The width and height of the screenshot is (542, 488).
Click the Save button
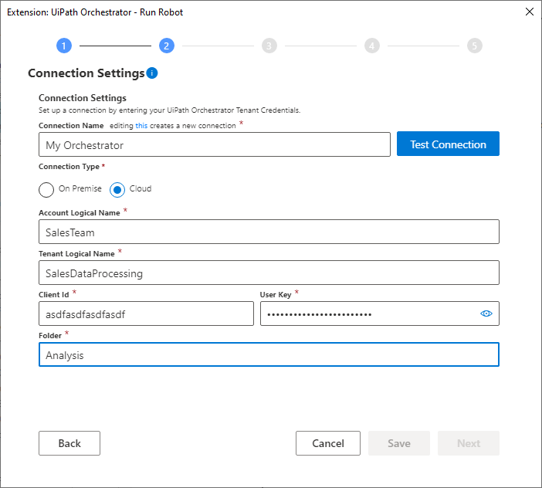click(x=399, y=443)
